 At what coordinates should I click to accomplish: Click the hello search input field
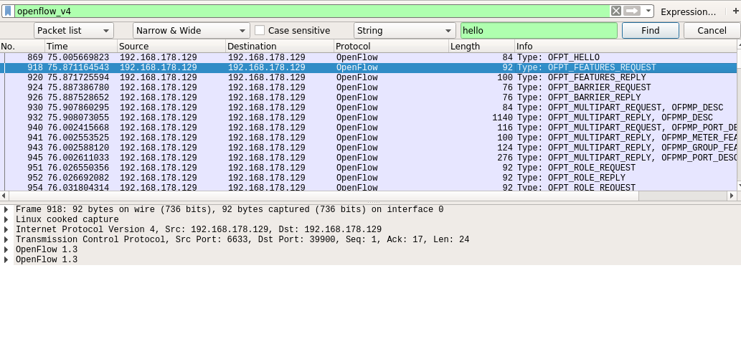[539, 31]
